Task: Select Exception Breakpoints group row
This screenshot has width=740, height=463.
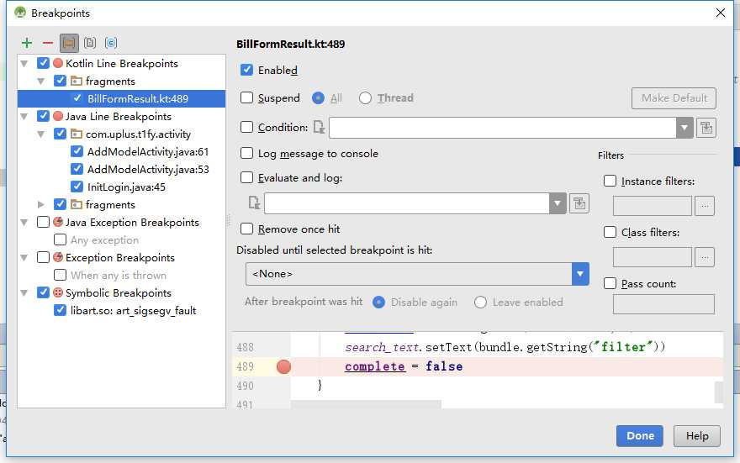Action: pos(121,257)
